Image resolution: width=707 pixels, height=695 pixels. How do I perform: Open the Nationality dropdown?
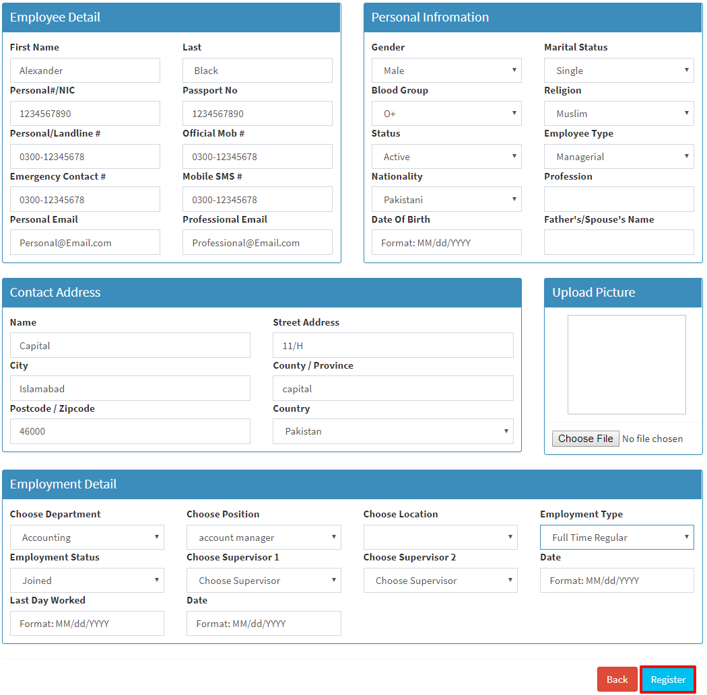click(x=446, y=200)
